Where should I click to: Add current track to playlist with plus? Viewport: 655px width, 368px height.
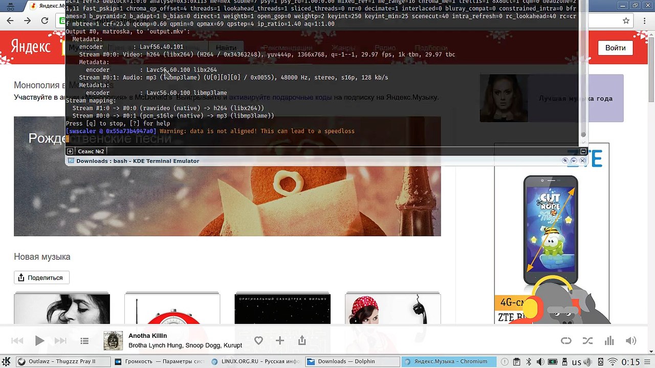279,340
